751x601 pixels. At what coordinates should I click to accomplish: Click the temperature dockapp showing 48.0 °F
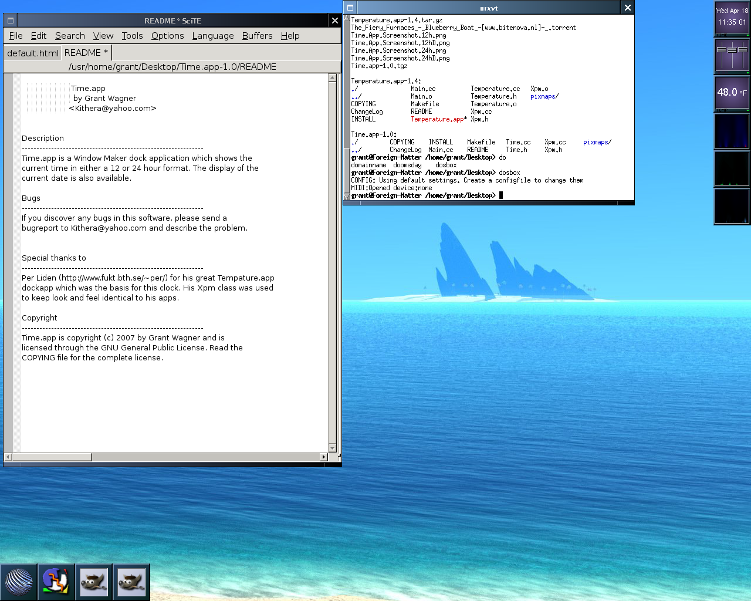pyautogui.click(x=732, y=92)
